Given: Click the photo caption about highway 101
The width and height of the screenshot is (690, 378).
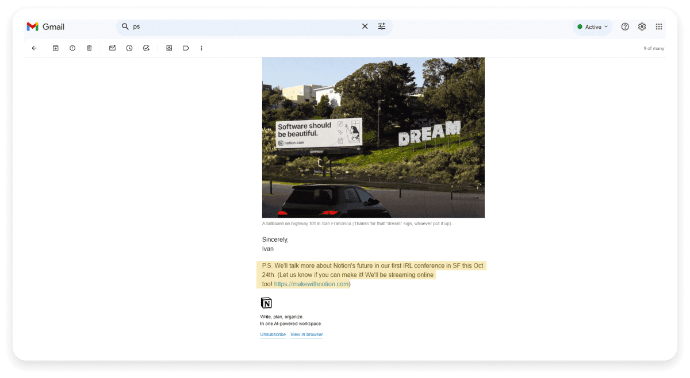Looking at the screenshot, I should click(357, 223).
